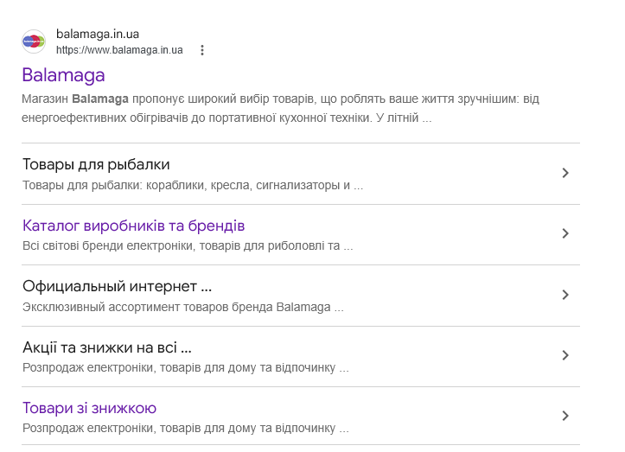The image size is (625, 452).
Task: Click the balamaga.in.ua site name
Action: [x=98, y=34]
